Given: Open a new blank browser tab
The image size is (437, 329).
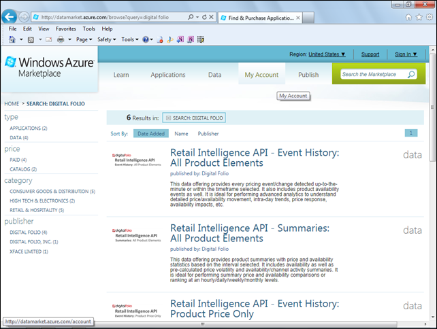Looking at the screenshot, I should 308,18.
